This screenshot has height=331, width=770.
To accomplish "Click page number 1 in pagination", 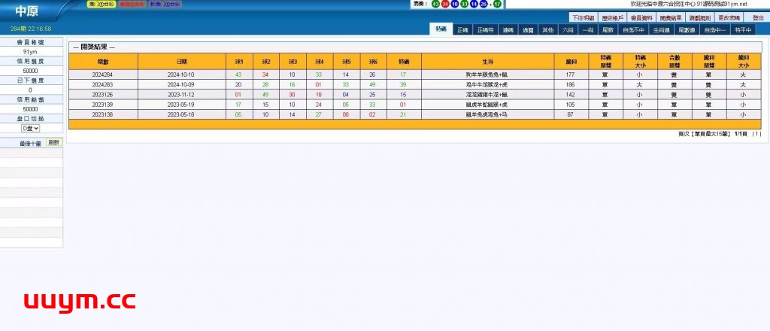I will (756, 134).
